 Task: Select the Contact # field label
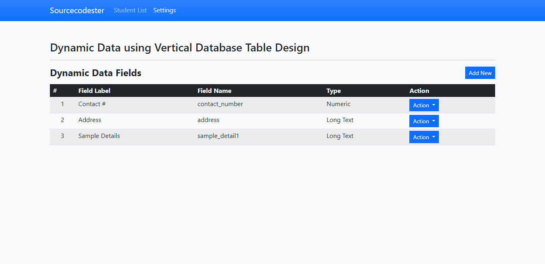[x=92, y=104]
